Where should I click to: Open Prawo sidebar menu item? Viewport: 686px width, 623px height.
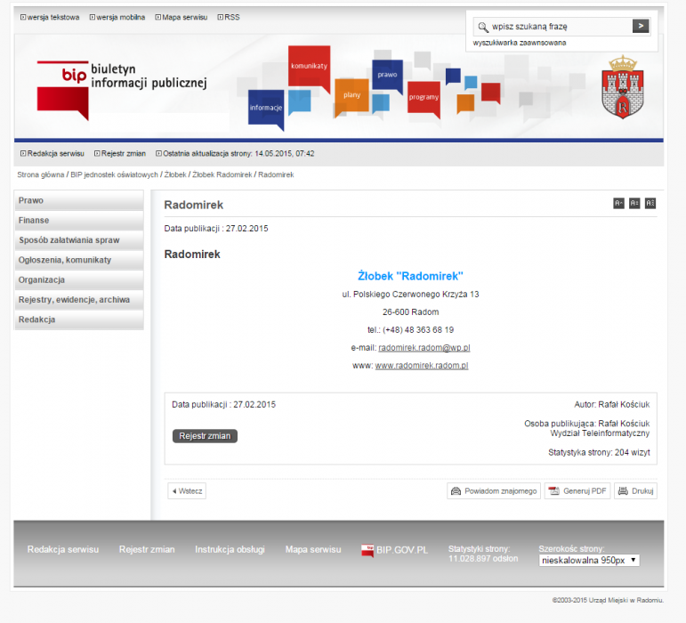79,200
